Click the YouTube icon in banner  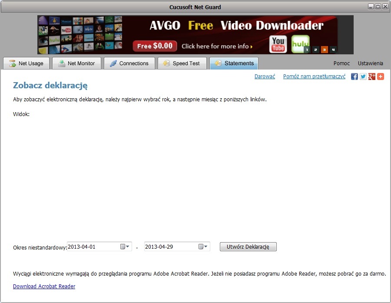278,44
